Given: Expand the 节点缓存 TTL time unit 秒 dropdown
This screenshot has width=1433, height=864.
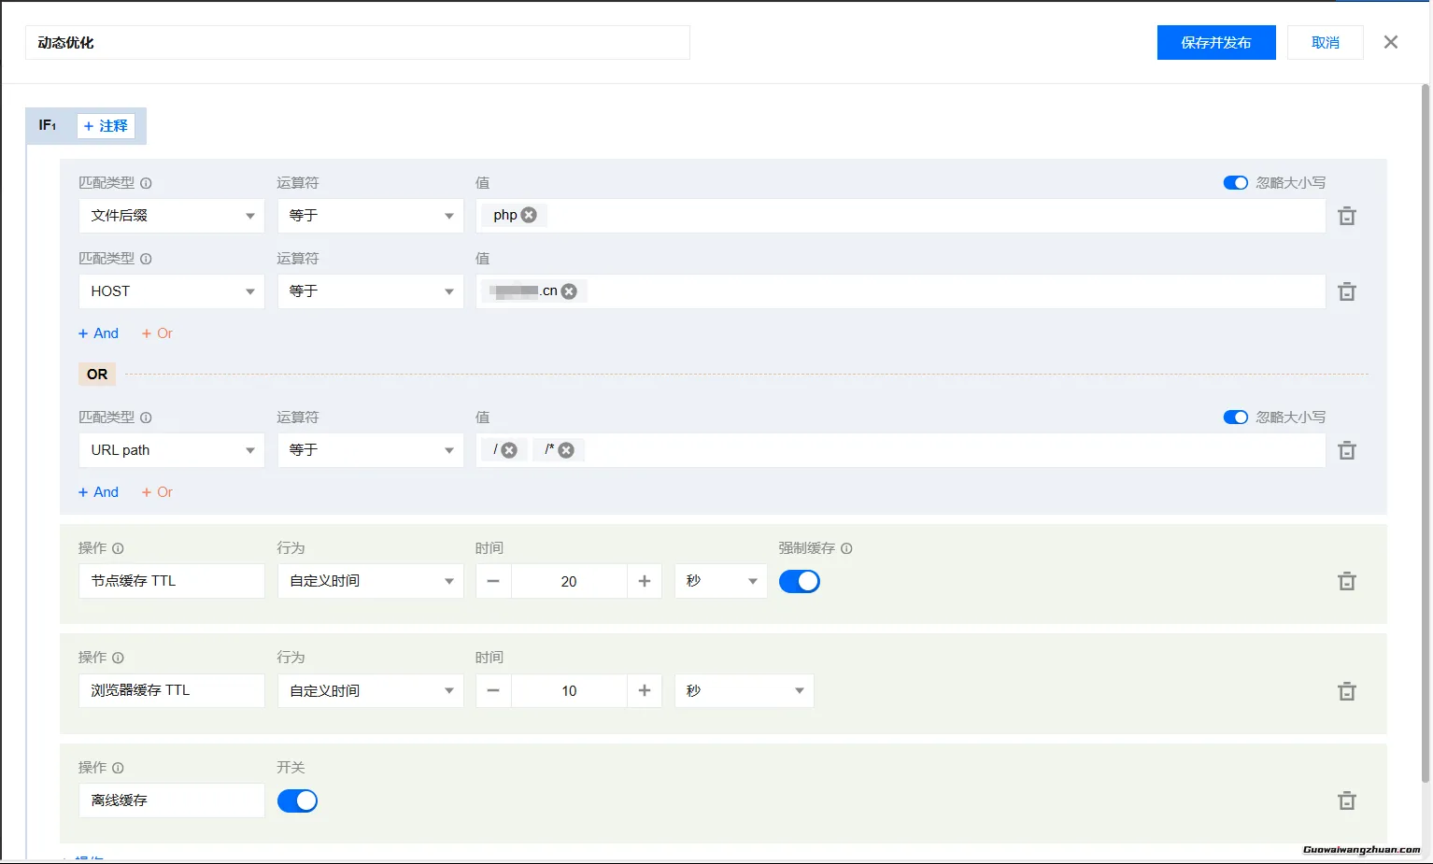Looking at the screenshot, I should 720,581.
